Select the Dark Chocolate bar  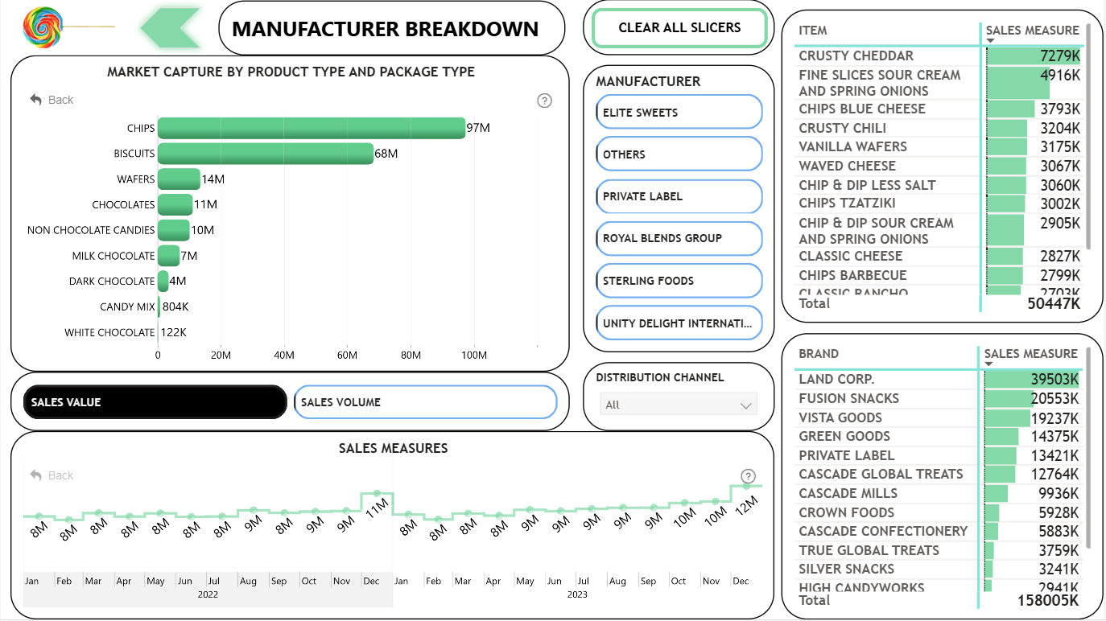pos(163,281)
